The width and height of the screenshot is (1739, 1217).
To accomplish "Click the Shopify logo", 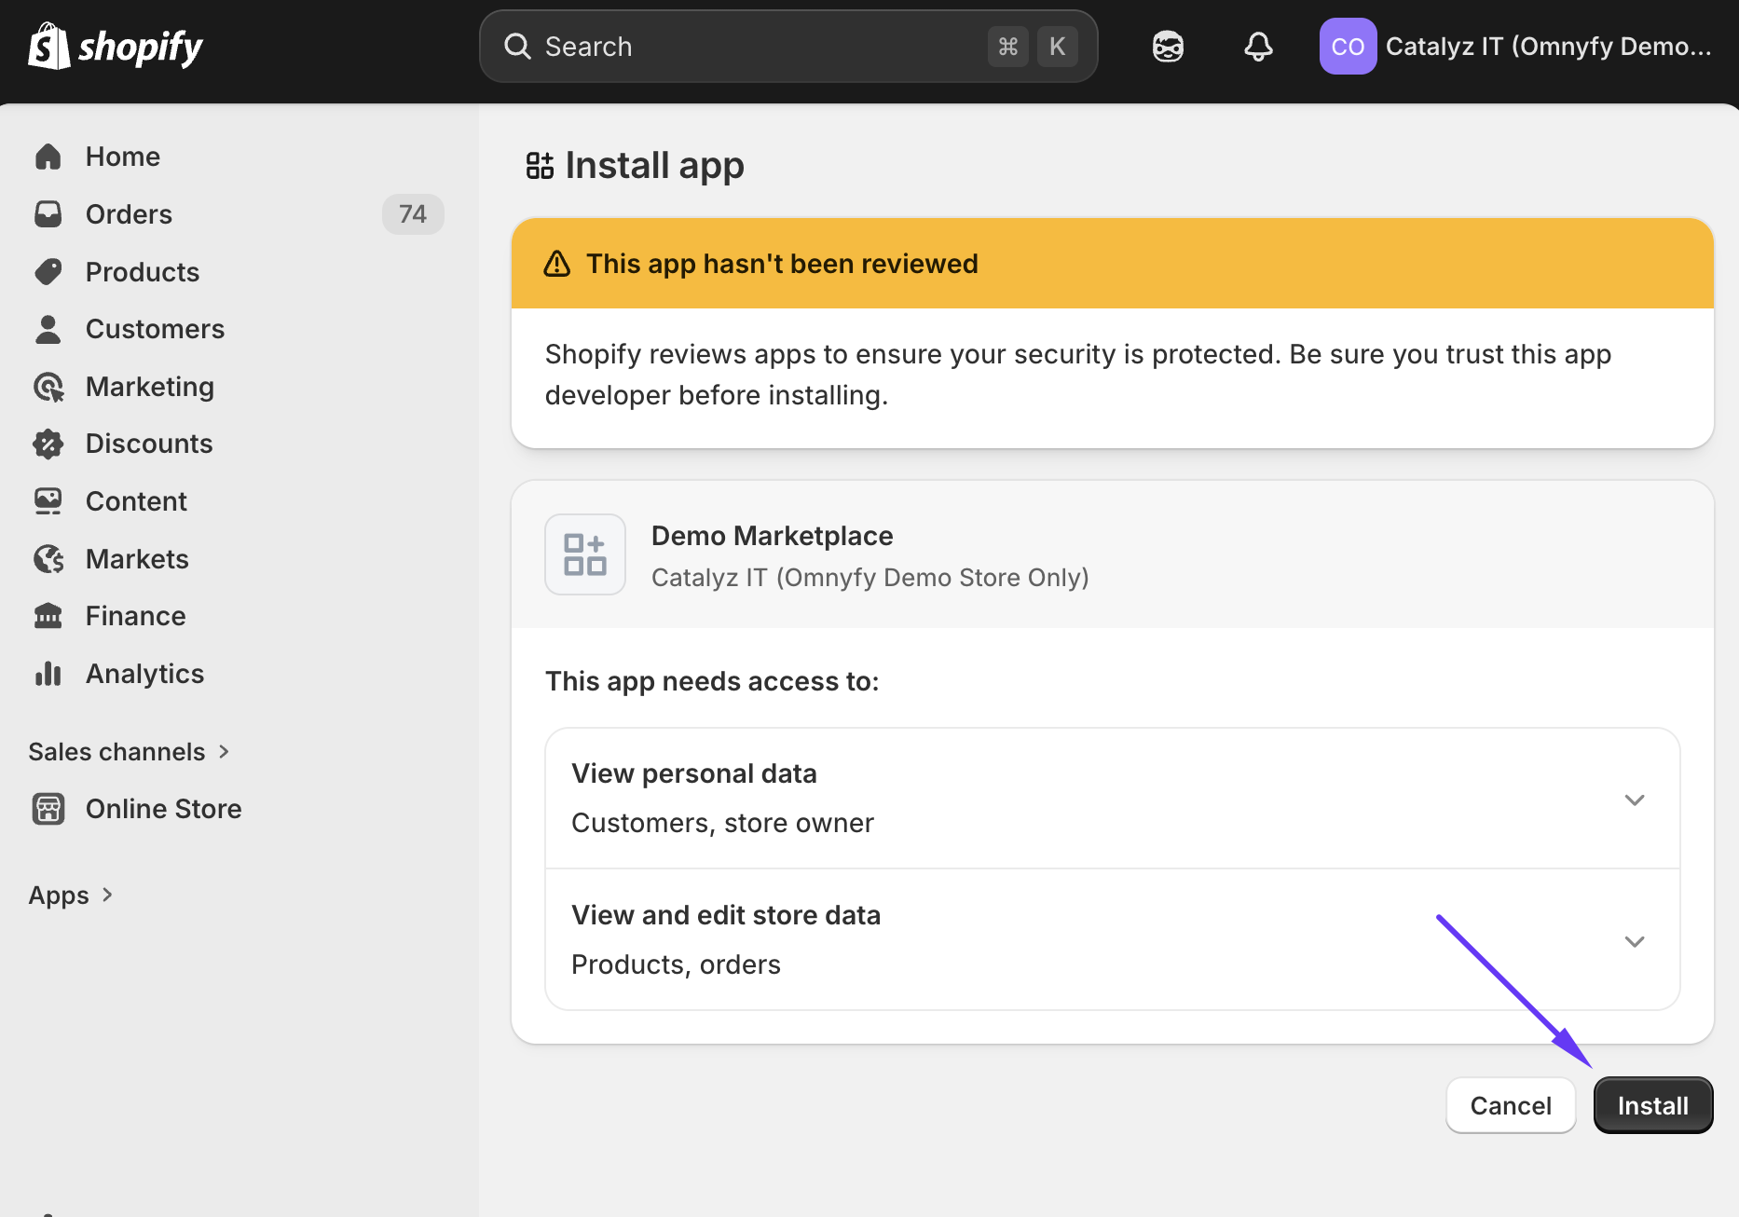I will coord(116,47).
